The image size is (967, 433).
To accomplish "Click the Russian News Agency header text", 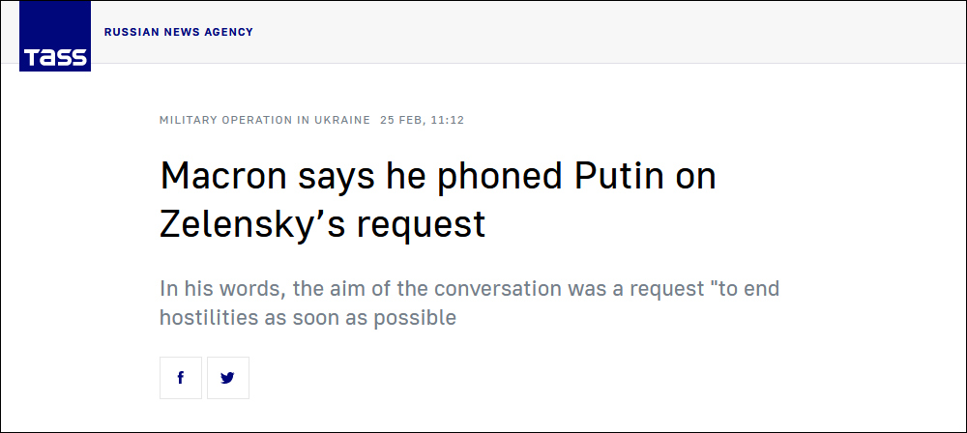I will (179, 32).
